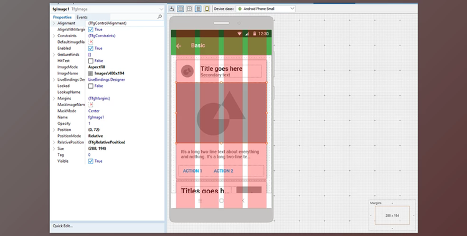Toggle the vertical grid columns icon

pyautogui.click(x=198, y=9)
